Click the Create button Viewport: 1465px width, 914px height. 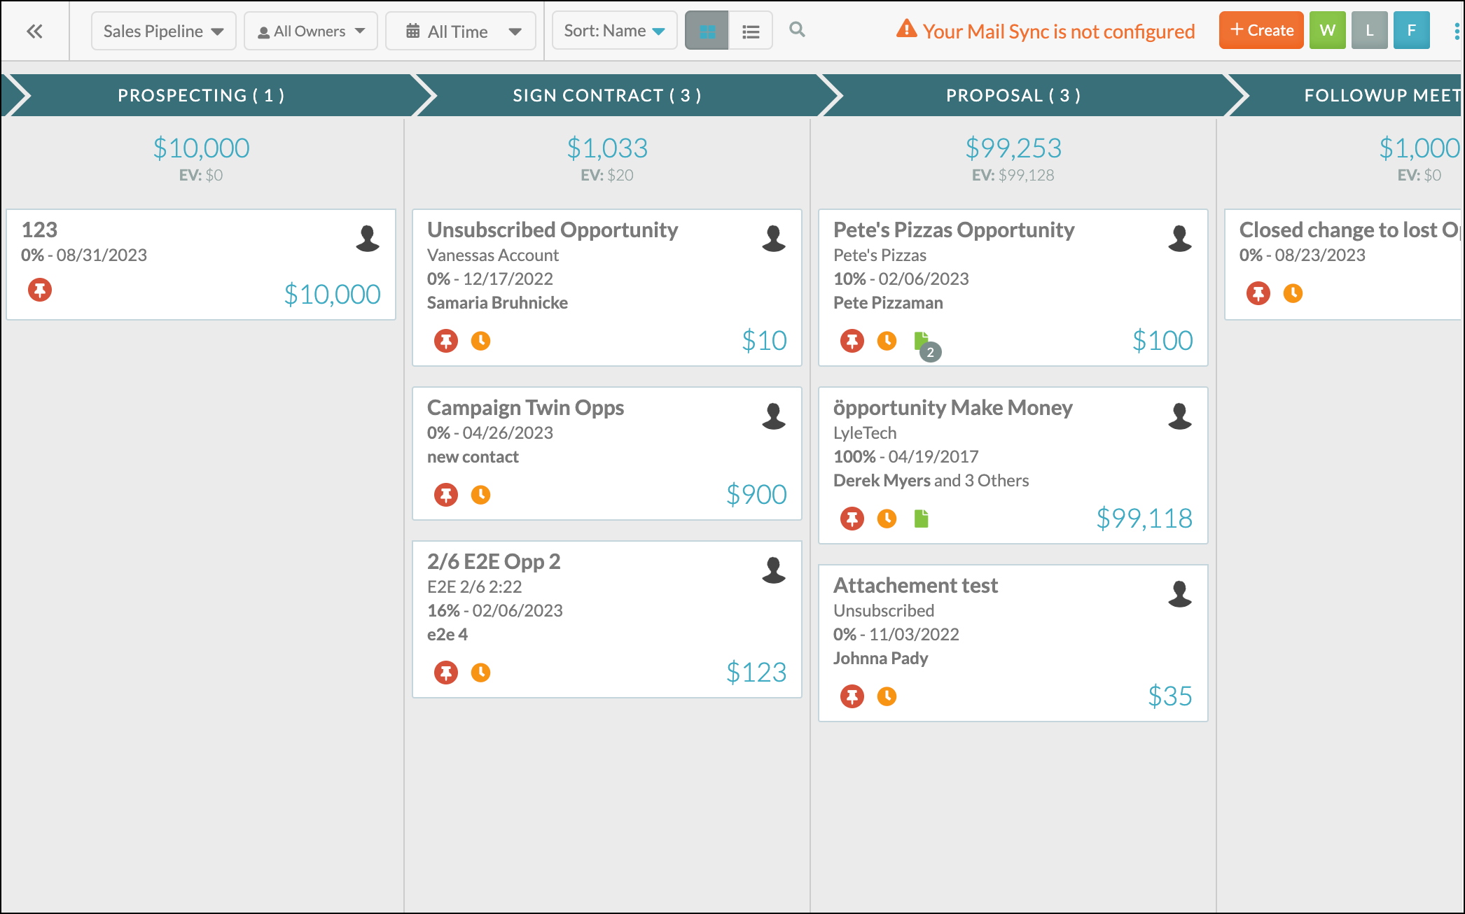pyautogui.click(x=1261, y=30)
